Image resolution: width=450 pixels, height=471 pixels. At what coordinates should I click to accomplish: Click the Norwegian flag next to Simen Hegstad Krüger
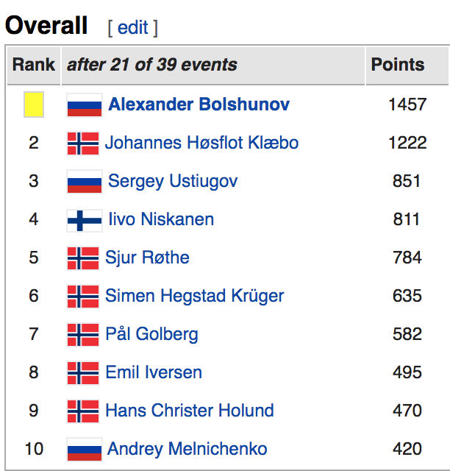click(82, 296)
